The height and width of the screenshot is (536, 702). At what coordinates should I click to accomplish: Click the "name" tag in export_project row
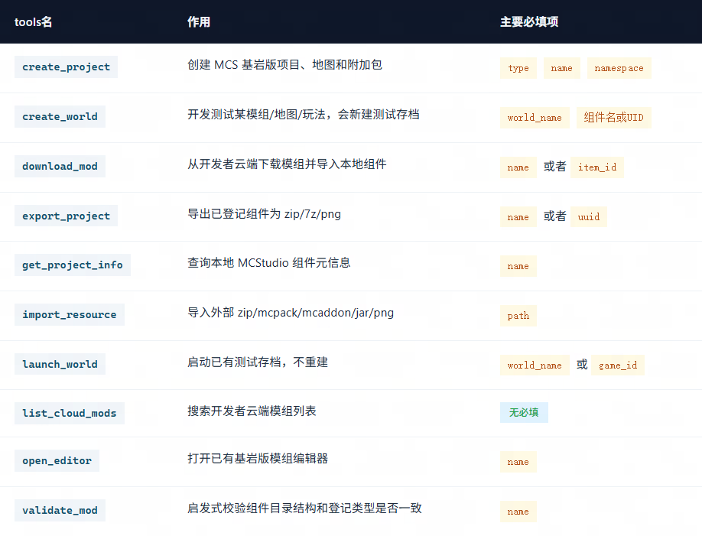point(518,217)
